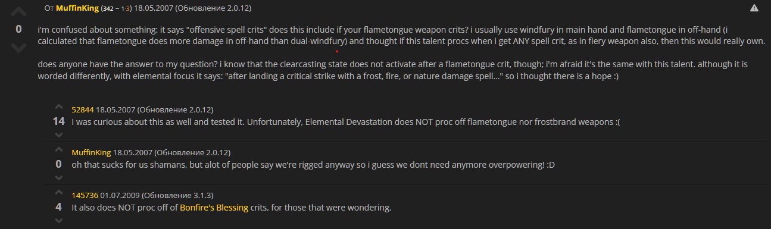Downvote reply by user 145736

58,221
